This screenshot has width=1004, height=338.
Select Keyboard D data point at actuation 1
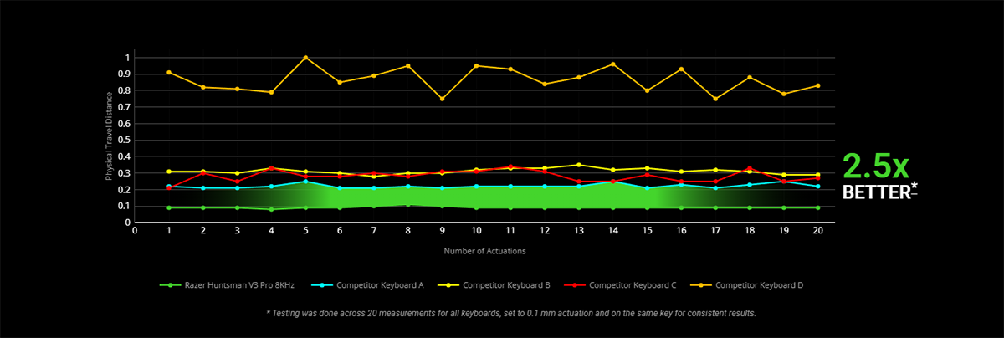(x=169, y=72)
